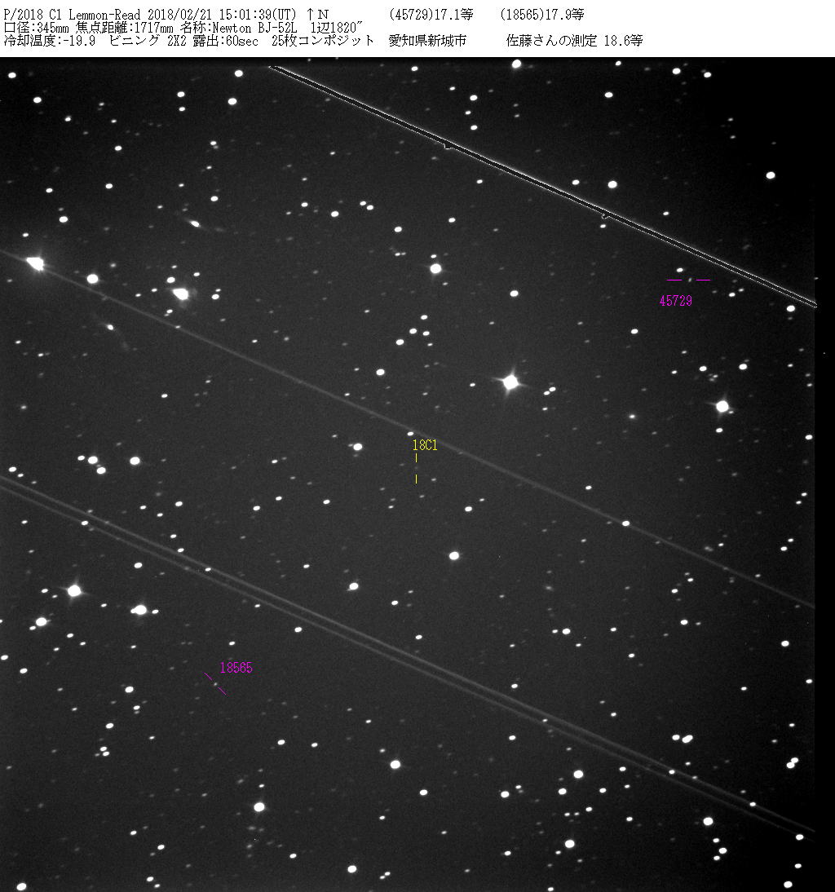
Task: Click the 冷却温度:-19.9 text in header
Action: [49, 41]
